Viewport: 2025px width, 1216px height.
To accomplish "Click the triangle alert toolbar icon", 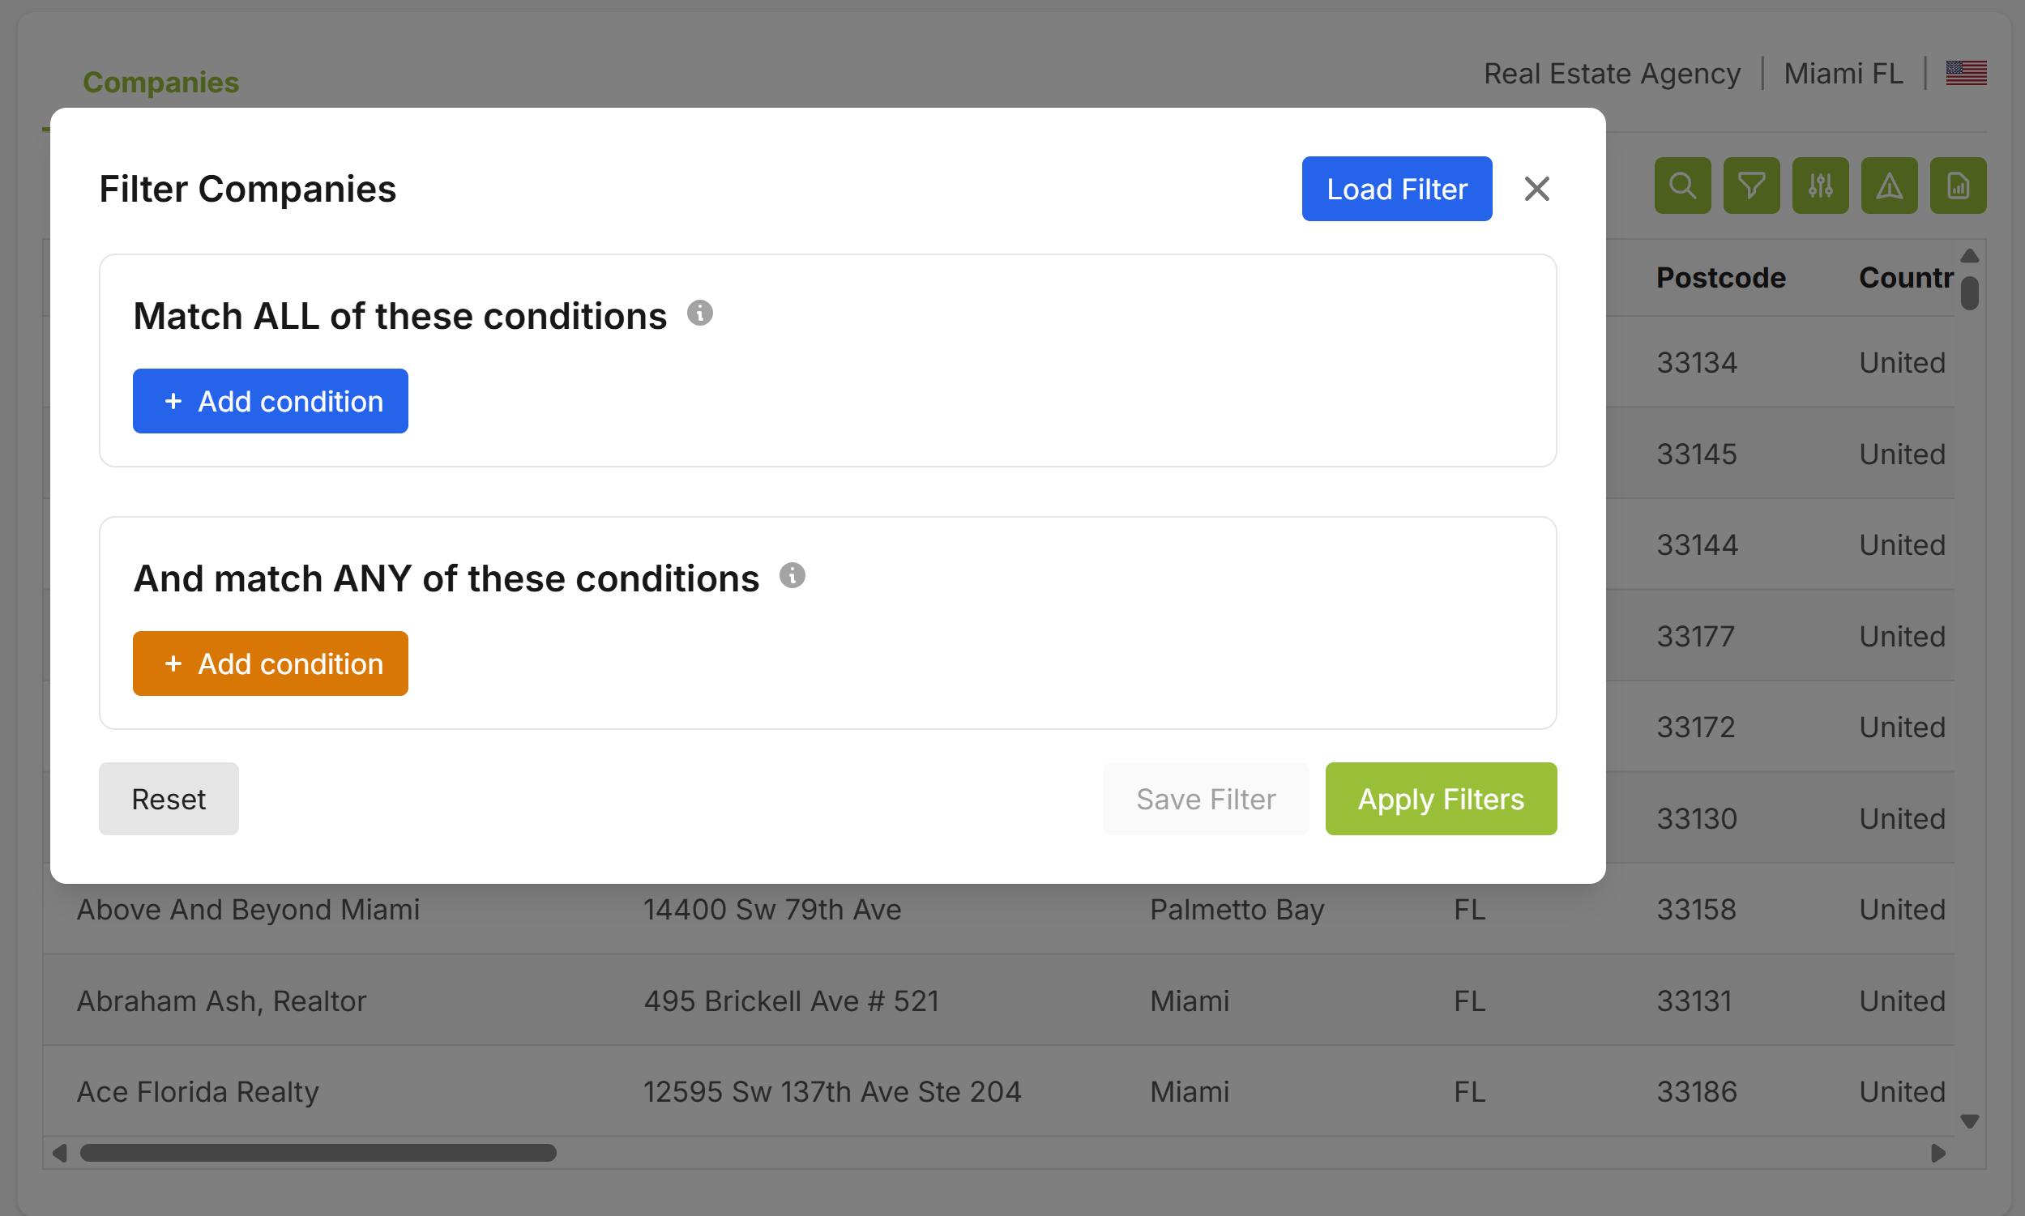I will (x=1888, y=186).
